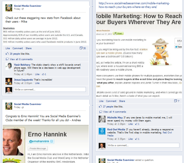Expand View all 6 comments

click(x=21, y=59)
